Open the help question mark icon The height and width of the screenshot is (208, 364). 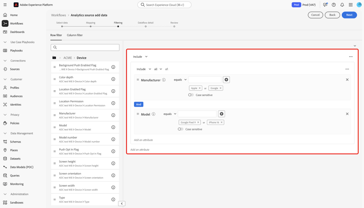(x=333, y=5)
